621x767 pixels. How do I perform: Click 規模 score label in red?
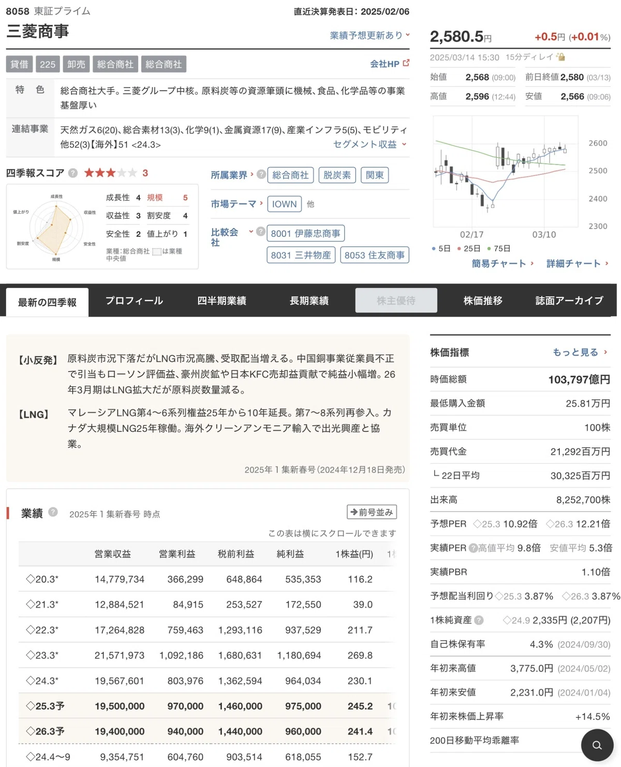point(155,198)
